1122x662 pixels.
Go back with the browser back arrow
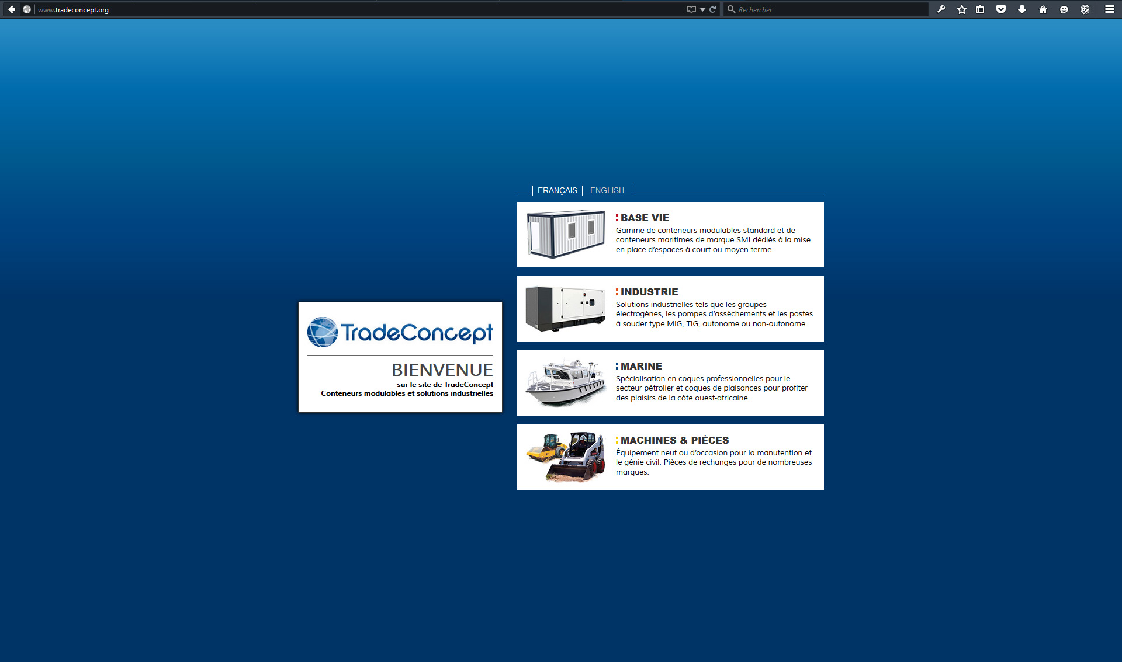click(12, 9)
